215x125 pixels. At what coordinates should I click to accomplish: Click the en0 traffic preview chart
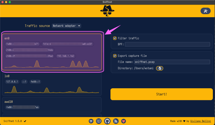click(52, 64)
